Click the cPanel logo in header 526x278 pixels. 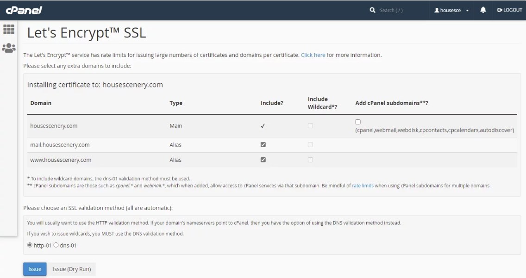(x=24, y=10)
